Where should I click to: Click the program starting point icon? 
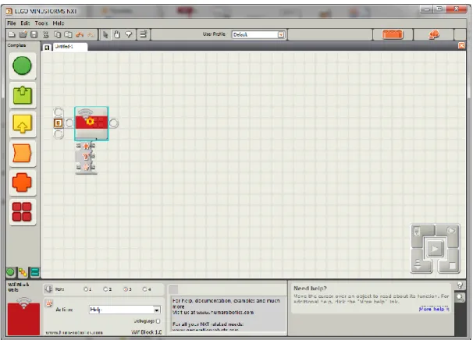click(59, 122)
